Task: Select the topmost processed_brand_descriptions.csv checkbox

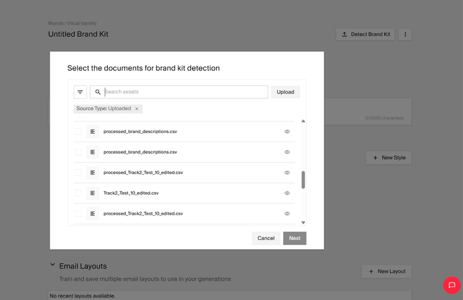Action: click(78, 132)
